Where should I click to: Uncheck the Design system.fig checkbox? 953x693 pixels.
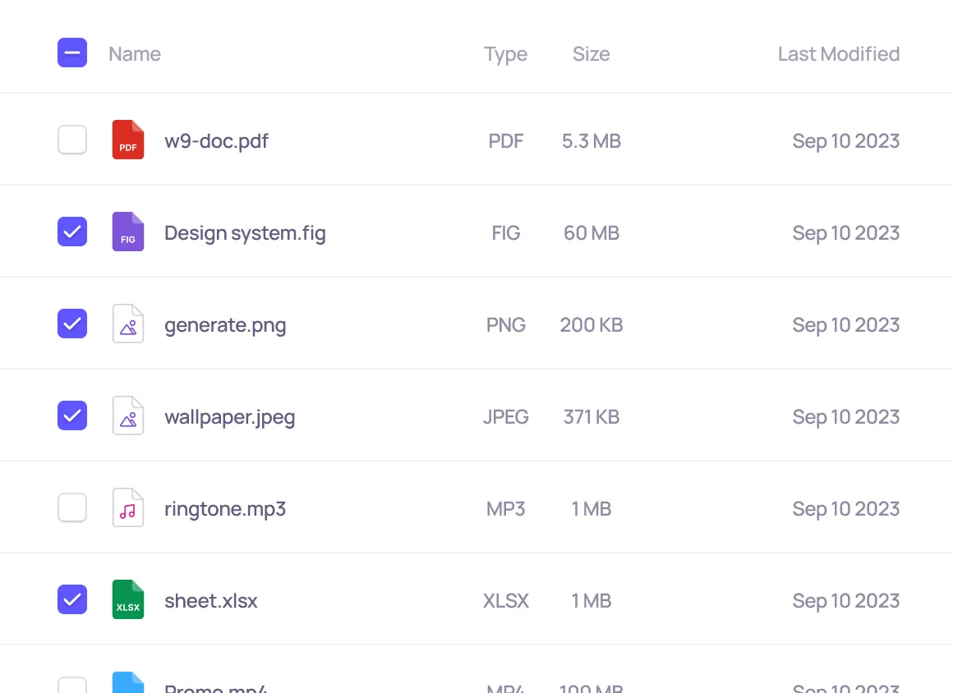(72, 232)
